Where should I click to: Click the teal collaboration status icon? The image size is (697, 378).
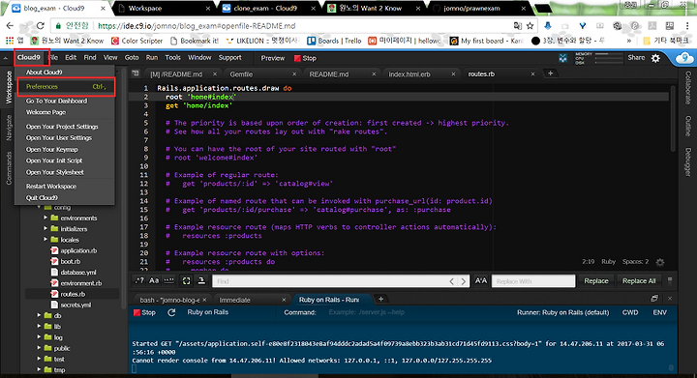point(563,58)
